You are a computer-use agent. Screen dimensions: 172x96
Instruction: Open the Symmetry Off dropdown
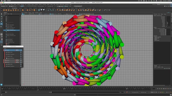(51, 6)
